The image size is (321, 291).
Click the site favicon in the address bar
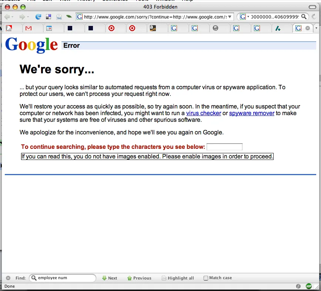(x=80, y=17)
